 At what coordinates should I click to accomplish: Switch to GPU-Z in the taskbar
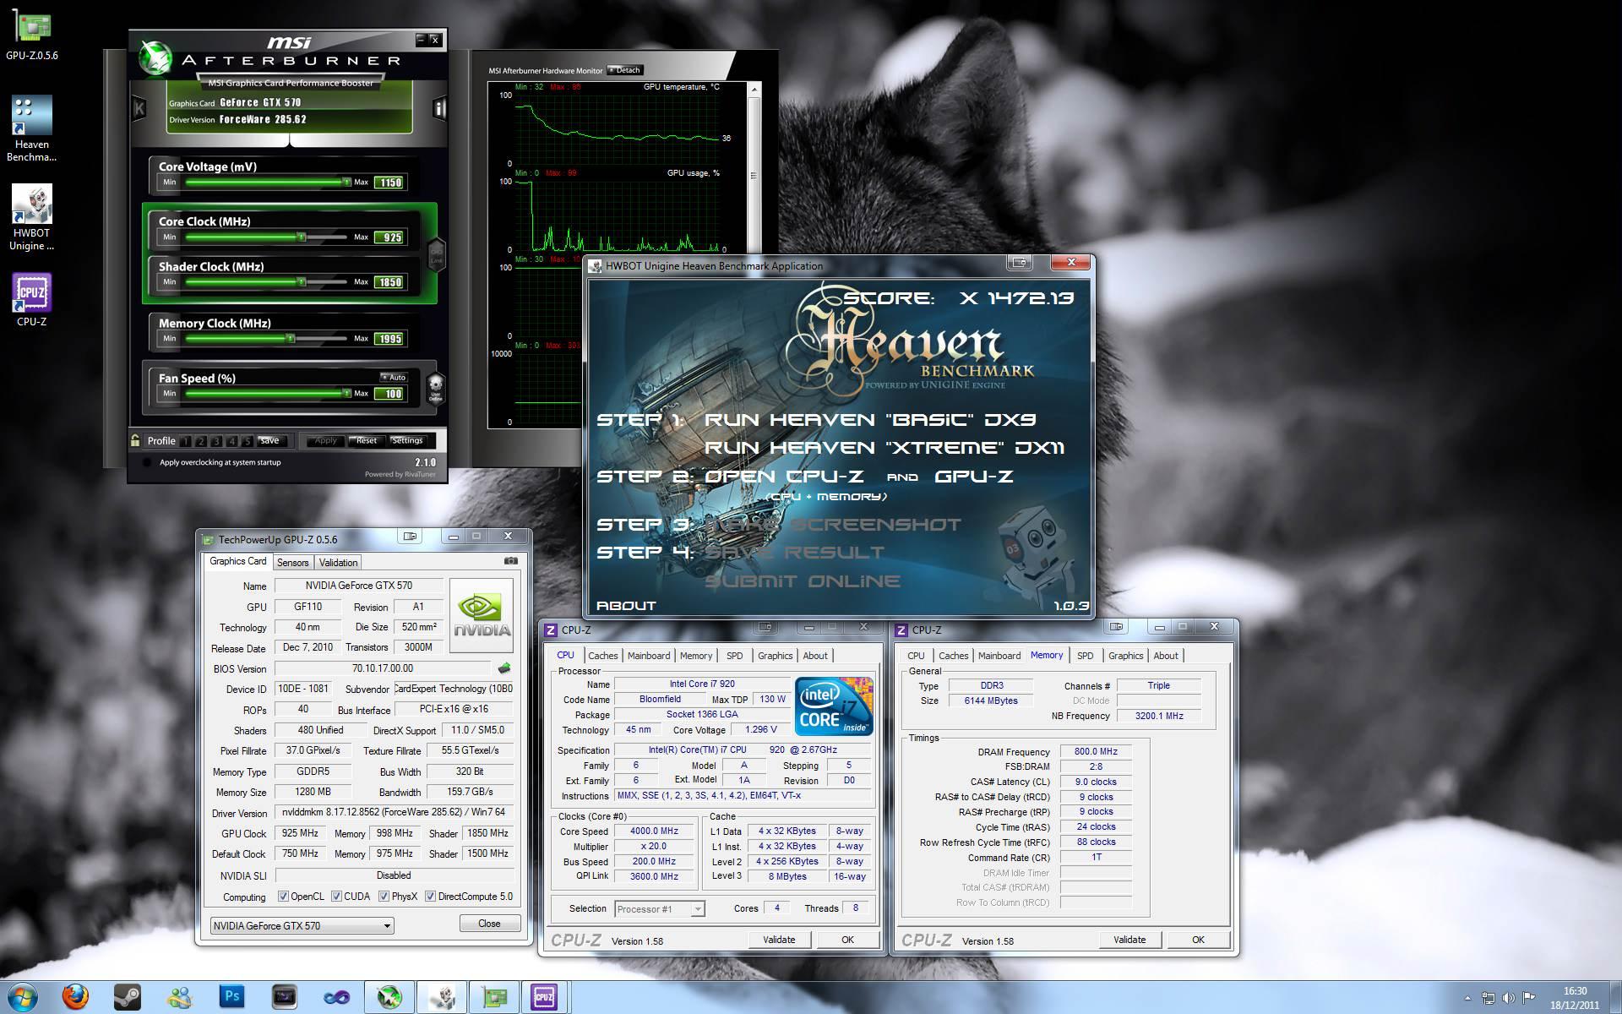pos(493,998)
